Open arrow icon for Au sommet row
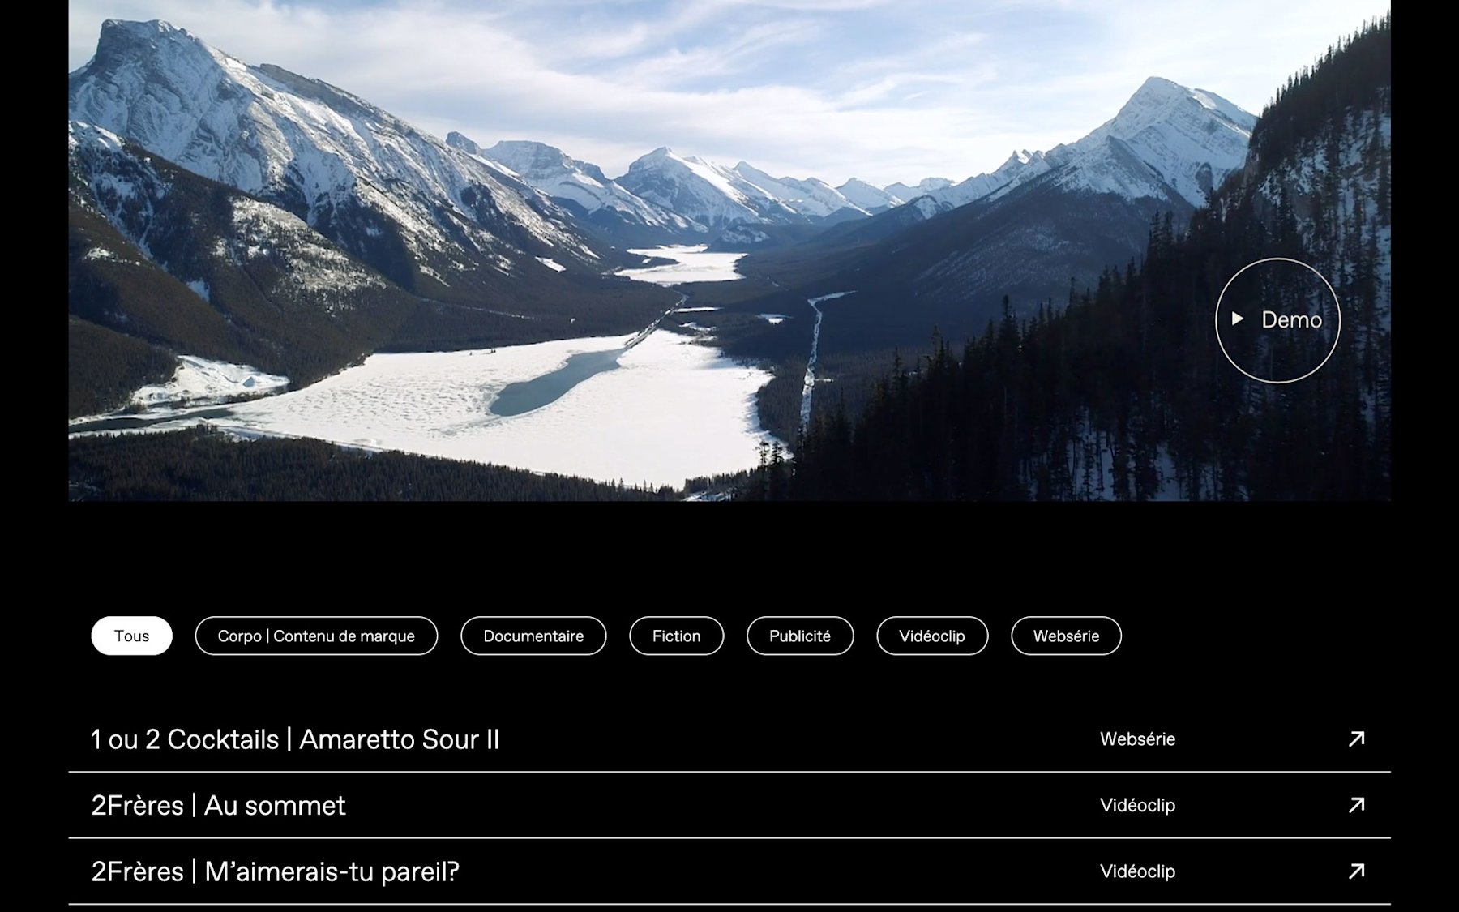The width and height of the screenshot is (1459, 912). pyautogui.click(x=1356, y=805)
